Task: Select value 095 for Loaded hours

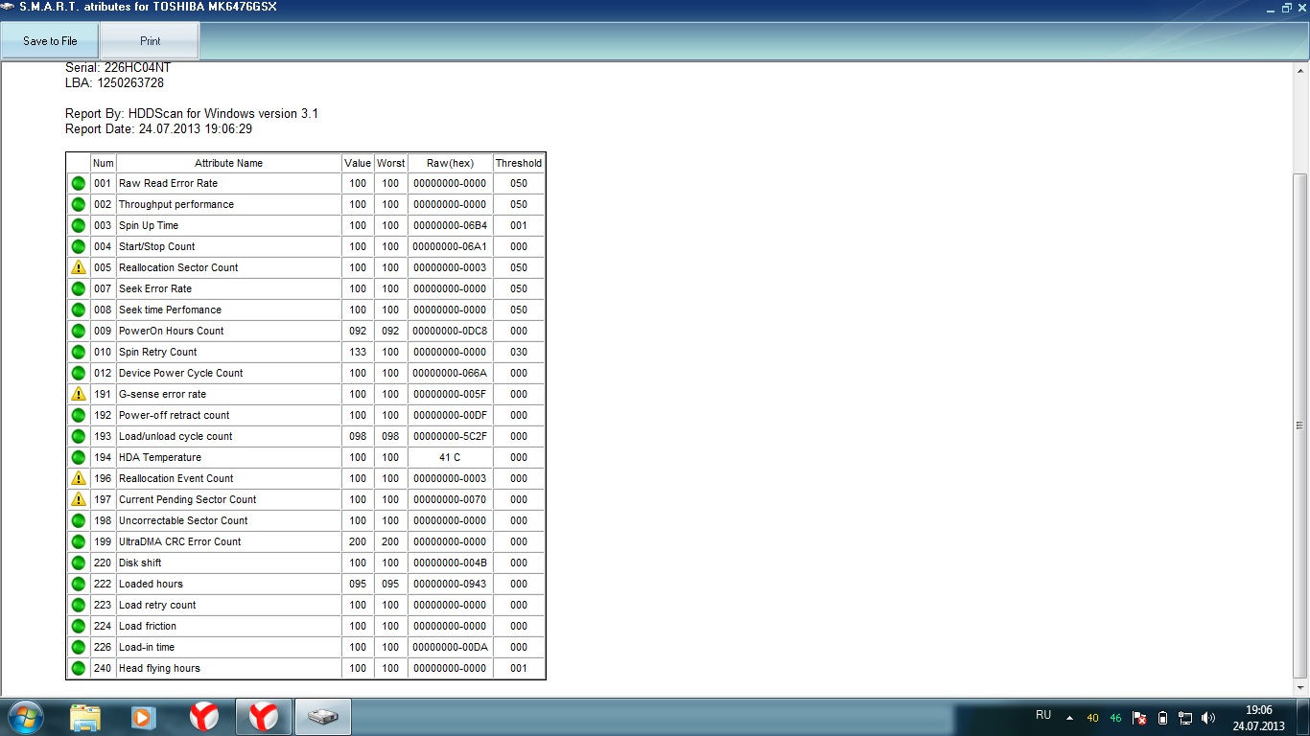Action: pos(358,584)
